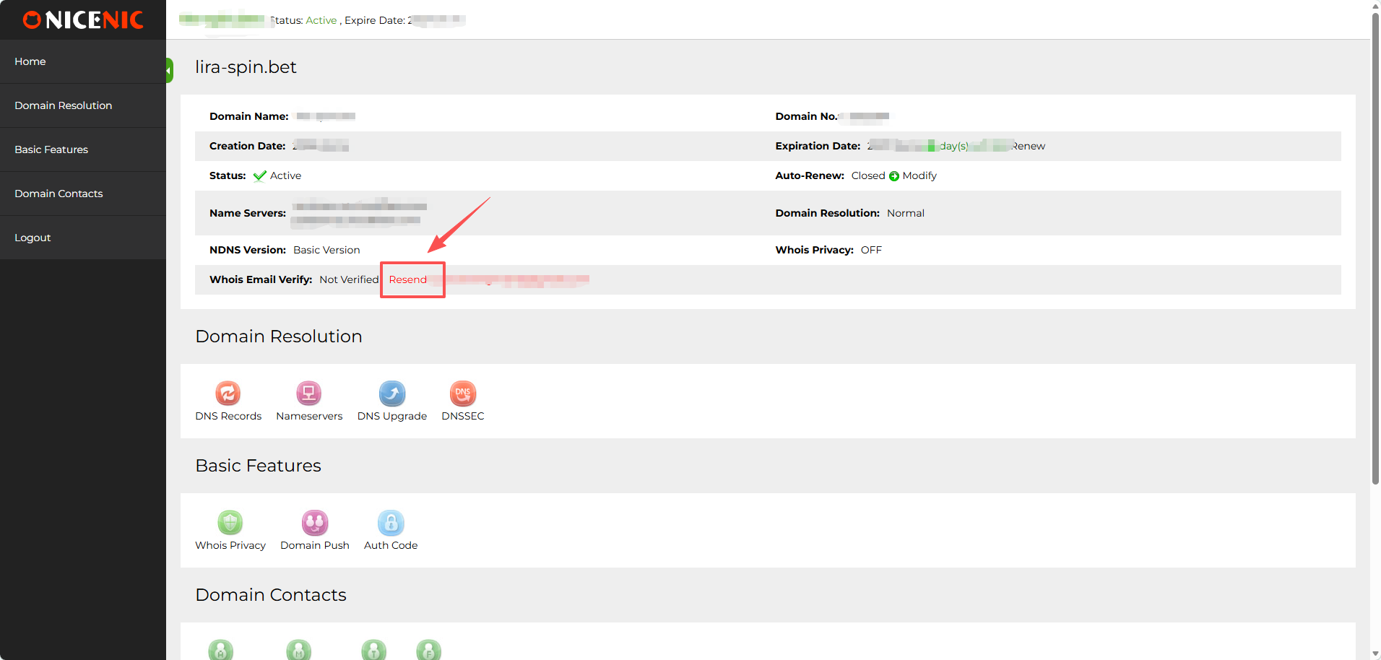Collapse the sidebar with green handle

click(170, 71)
